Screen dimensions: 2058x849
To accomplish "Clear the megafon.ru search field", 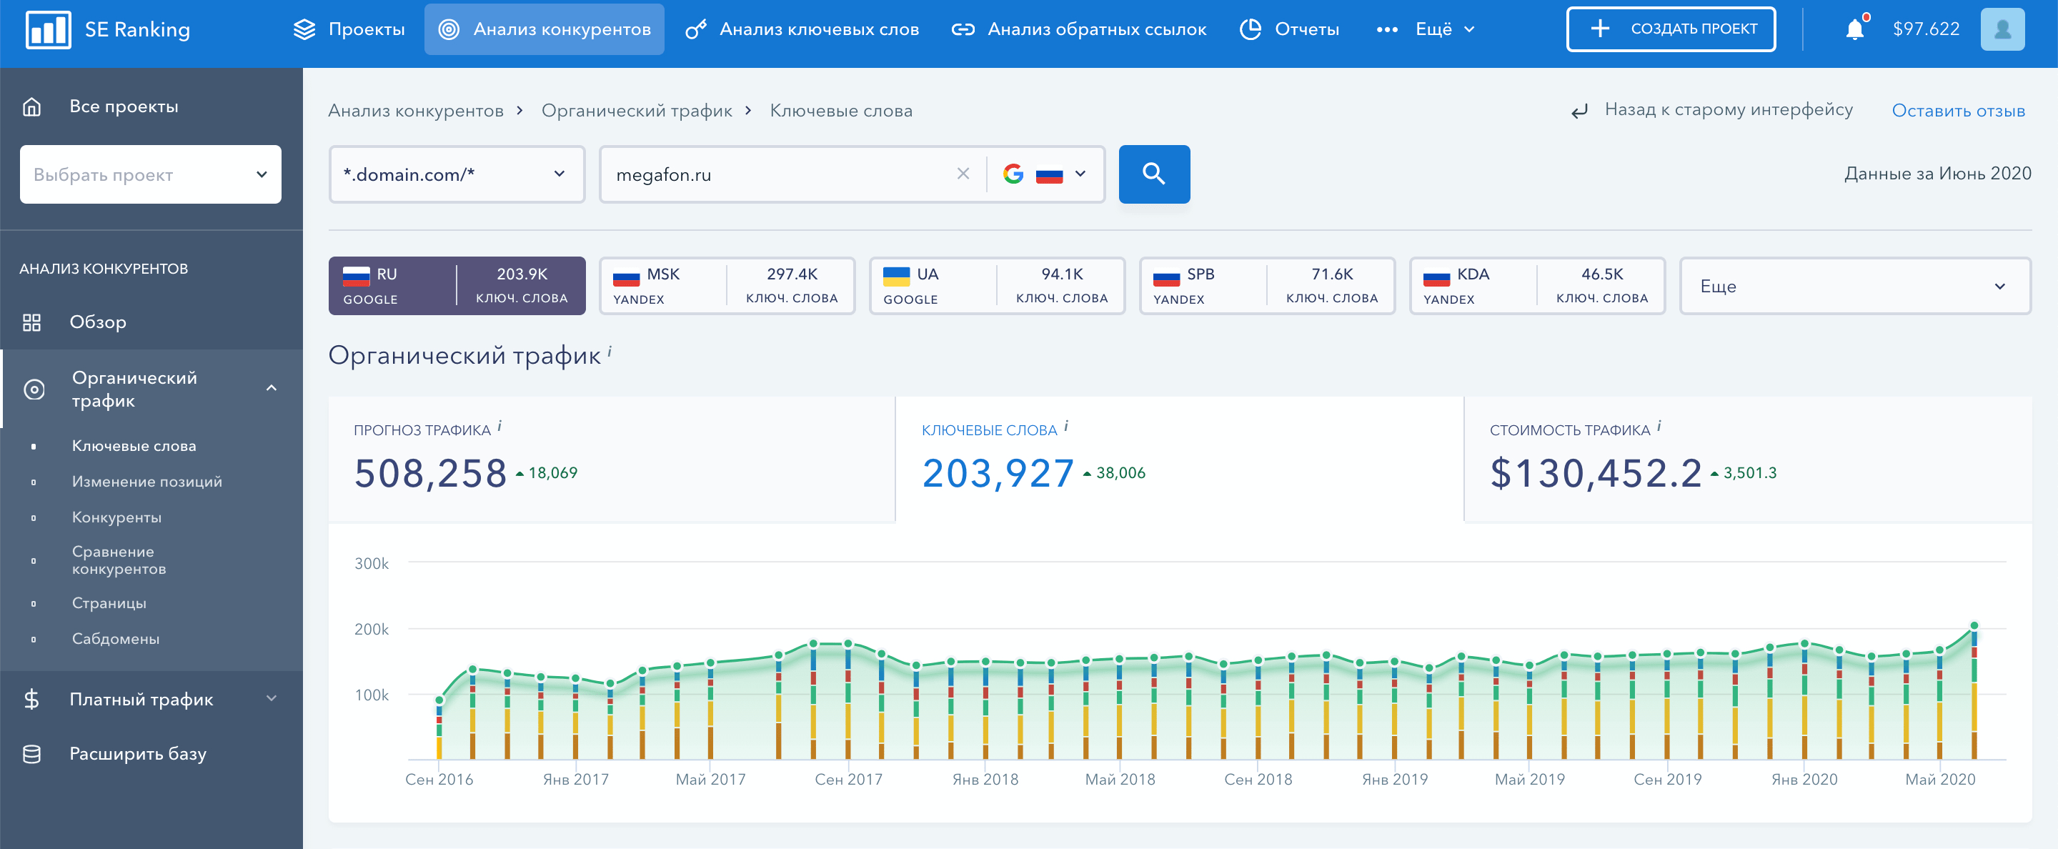I will click(x=963, y=174).
